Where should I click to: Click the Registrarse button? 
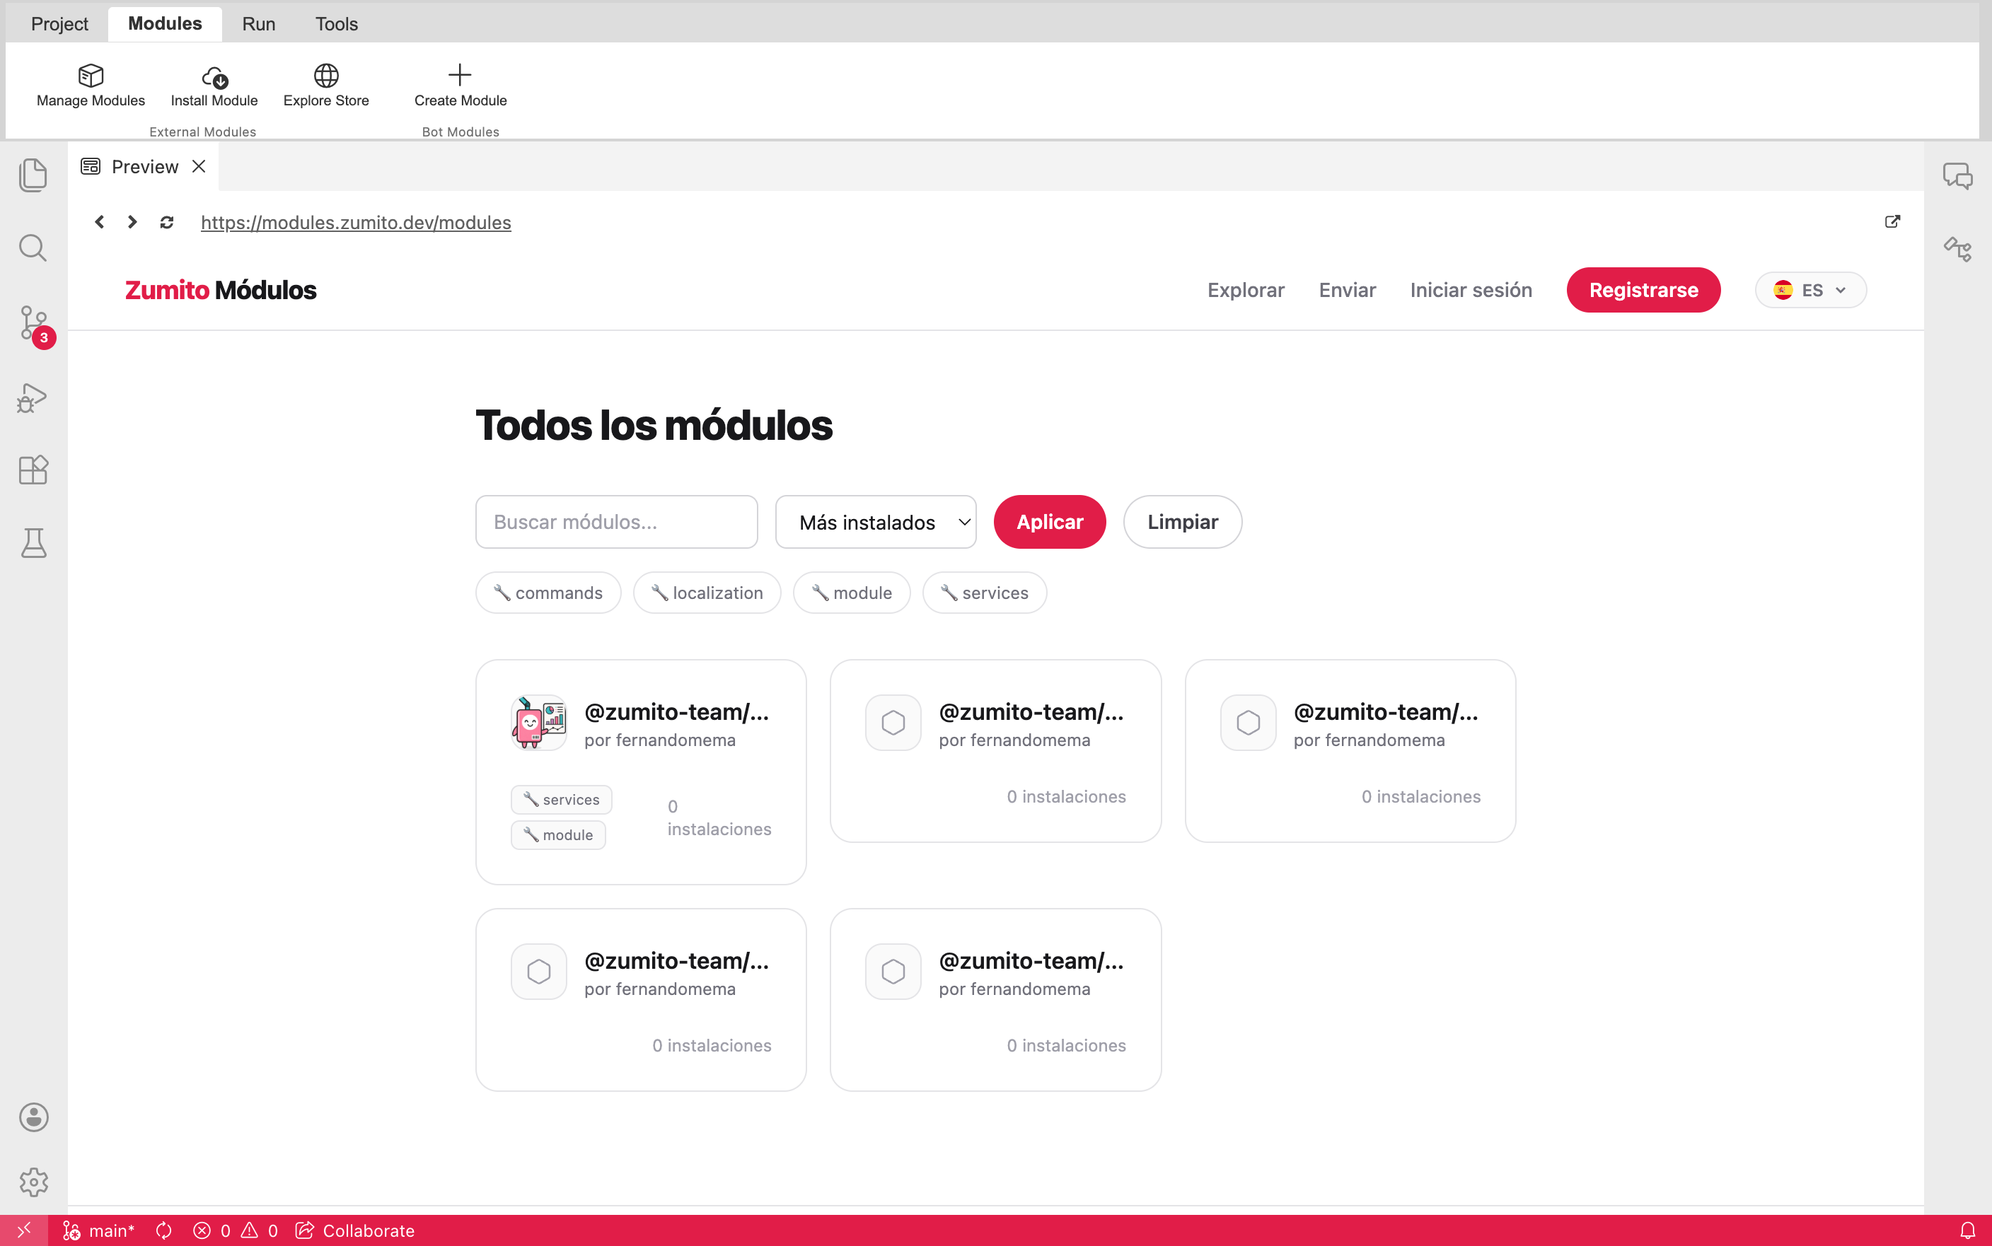[x=1643, y=290]
